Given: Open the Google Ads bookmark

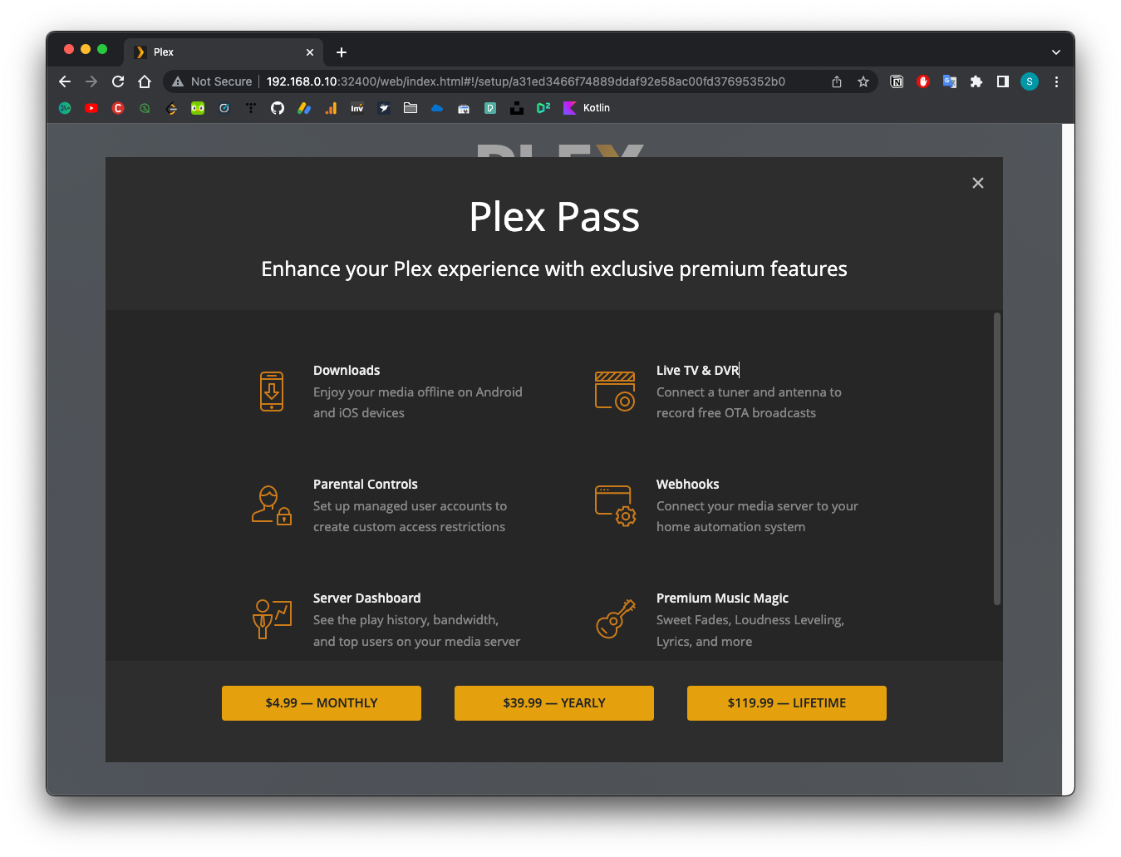Looking at the screenshot, I should (x=304, y=108).
